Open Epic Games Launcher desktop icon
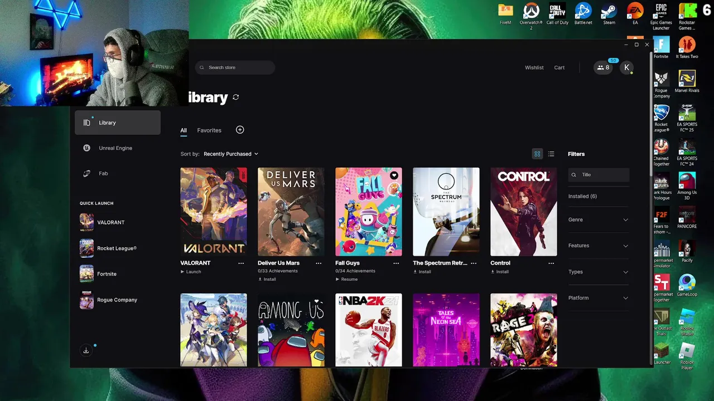The image size is (714, 401). [661, 17]
